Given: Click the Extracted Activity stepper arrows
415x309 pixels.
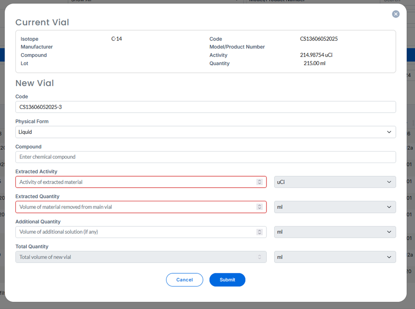Looking at the screenshot, I should pos(259,182).
